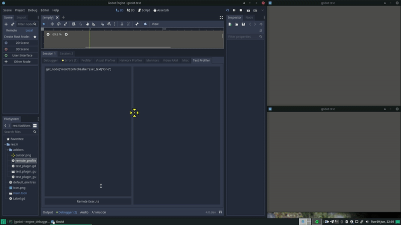The height and width of the screenshot is (225, 401).
Task: Open debugger Session 2 tab
Action: pyautogui.click(x=67, y=53)
